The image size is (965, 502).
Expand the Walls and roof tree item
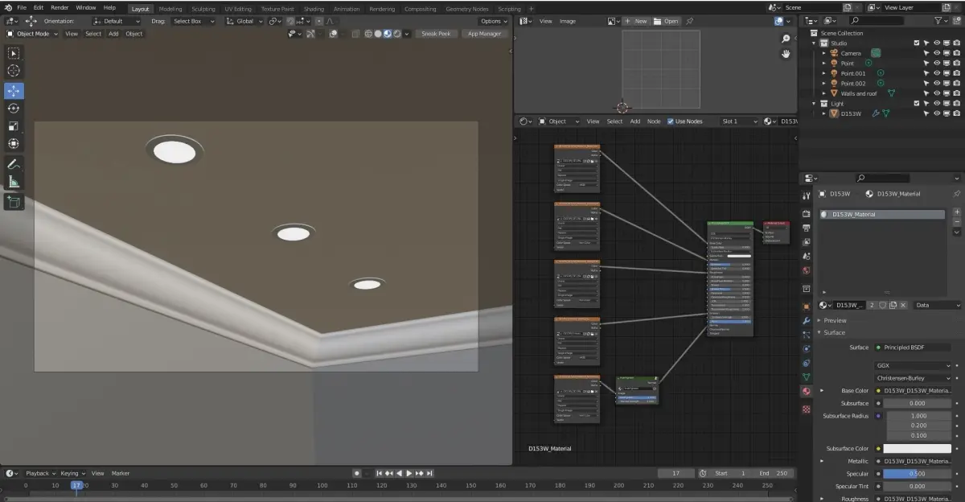pyautogui.click(x=823, y=93)
